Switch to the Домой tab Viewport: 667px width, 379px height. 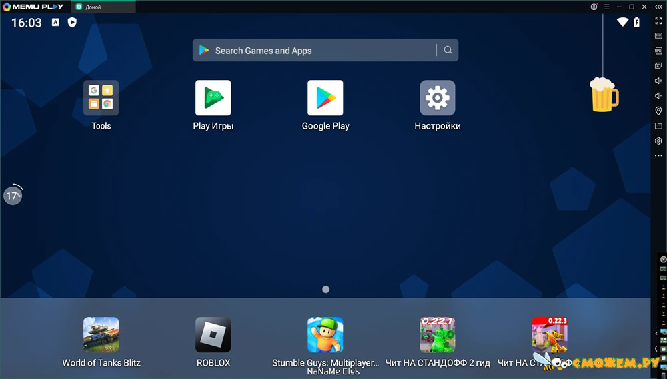click(104, 7)
